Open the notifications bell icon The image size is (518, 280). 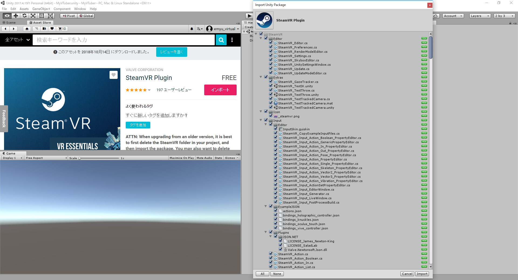pos(192,29)
